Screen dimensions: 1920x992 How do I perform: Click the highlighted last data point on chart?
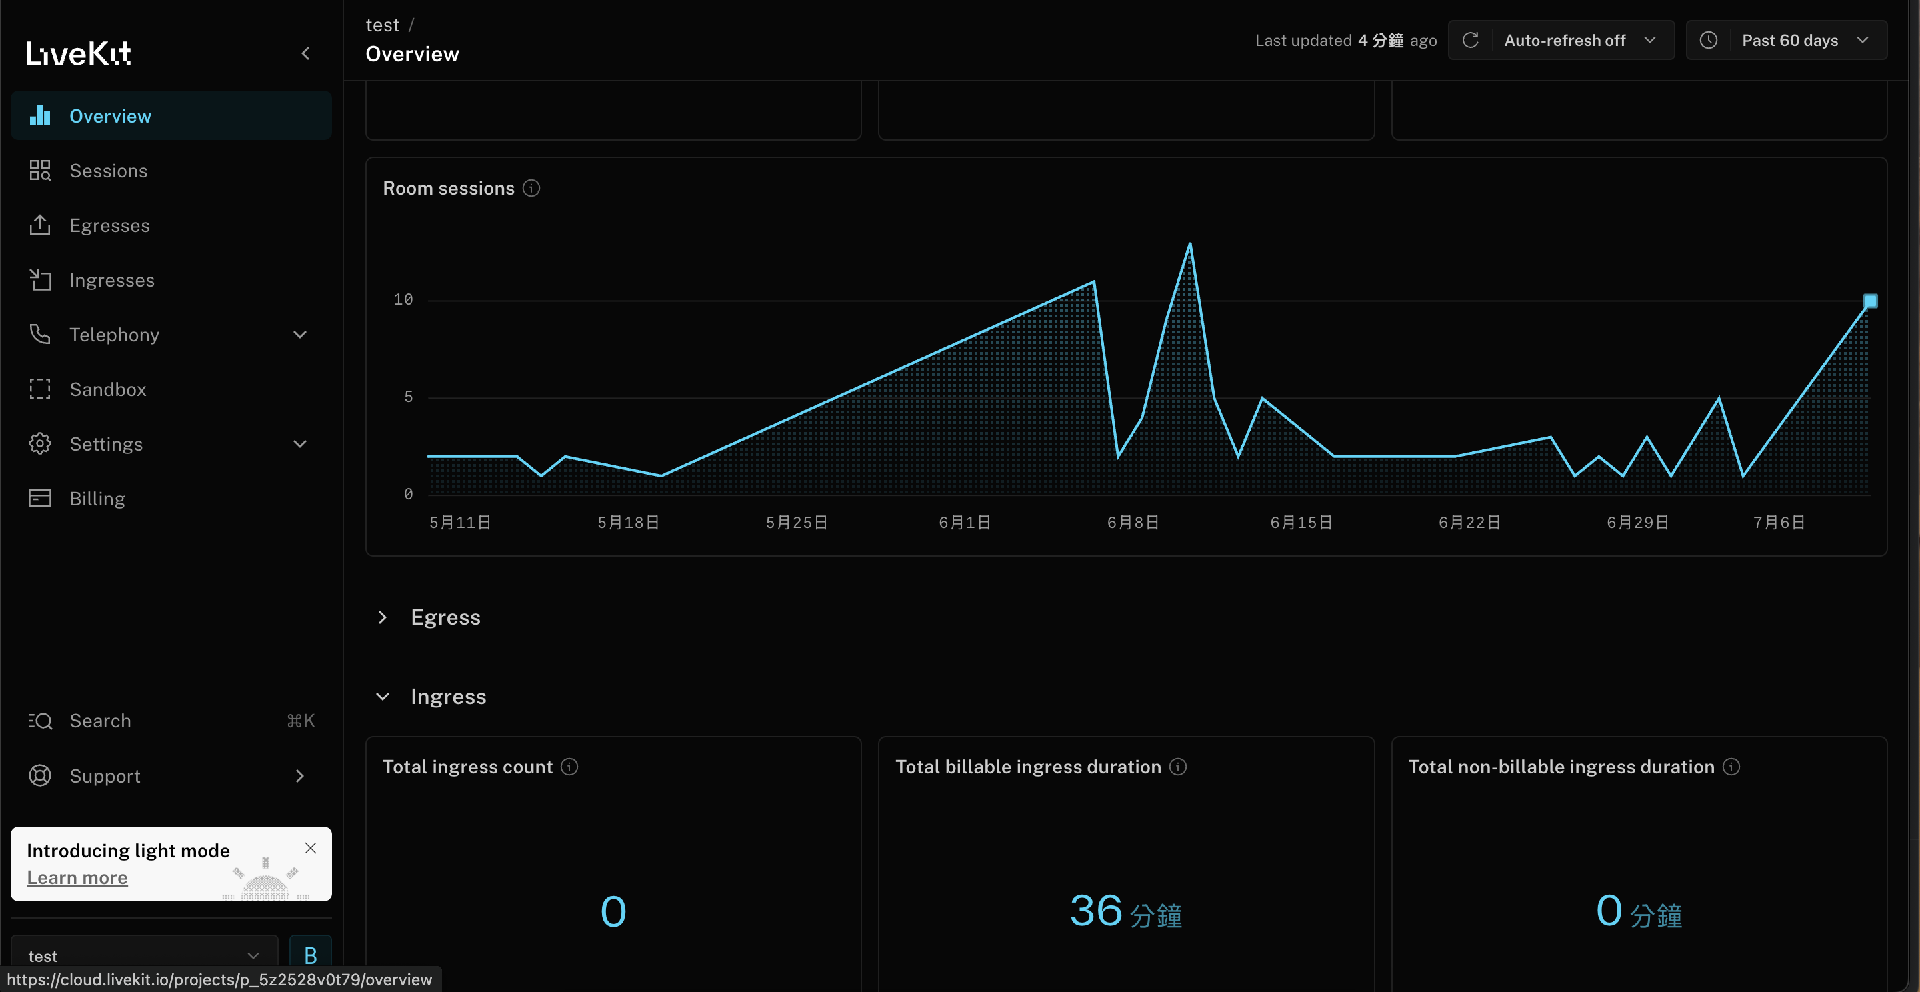pos(1870,301)
